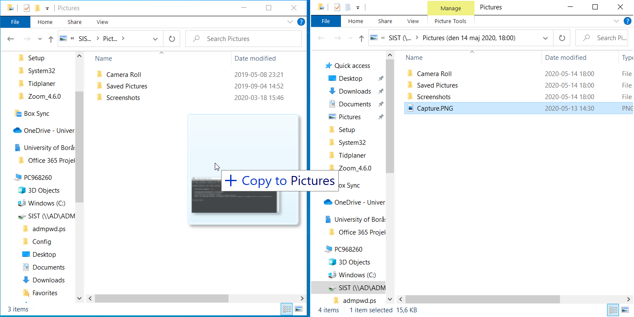Open Quick Access Toolbar dropdown in left window
Viewport: 634px width, 317px height.
(x=47, y=8)
